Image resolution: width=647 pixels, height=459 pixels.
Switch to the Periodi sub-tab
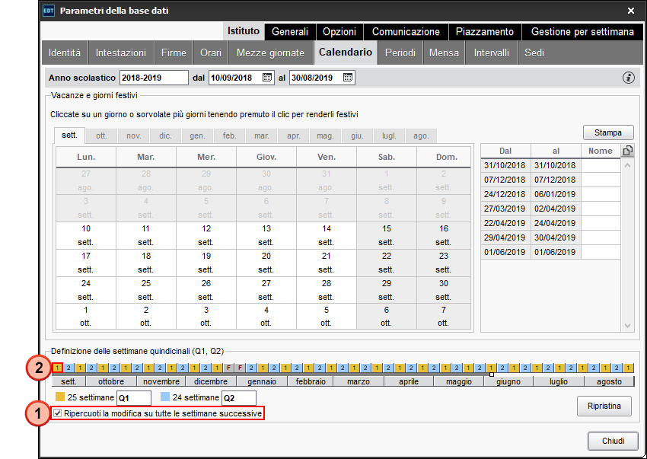(400, 53)
